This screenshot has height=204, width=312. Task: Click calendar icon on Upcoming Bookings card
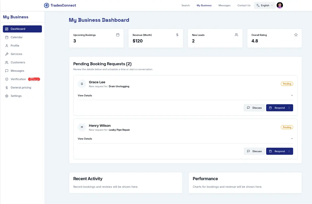118,35
